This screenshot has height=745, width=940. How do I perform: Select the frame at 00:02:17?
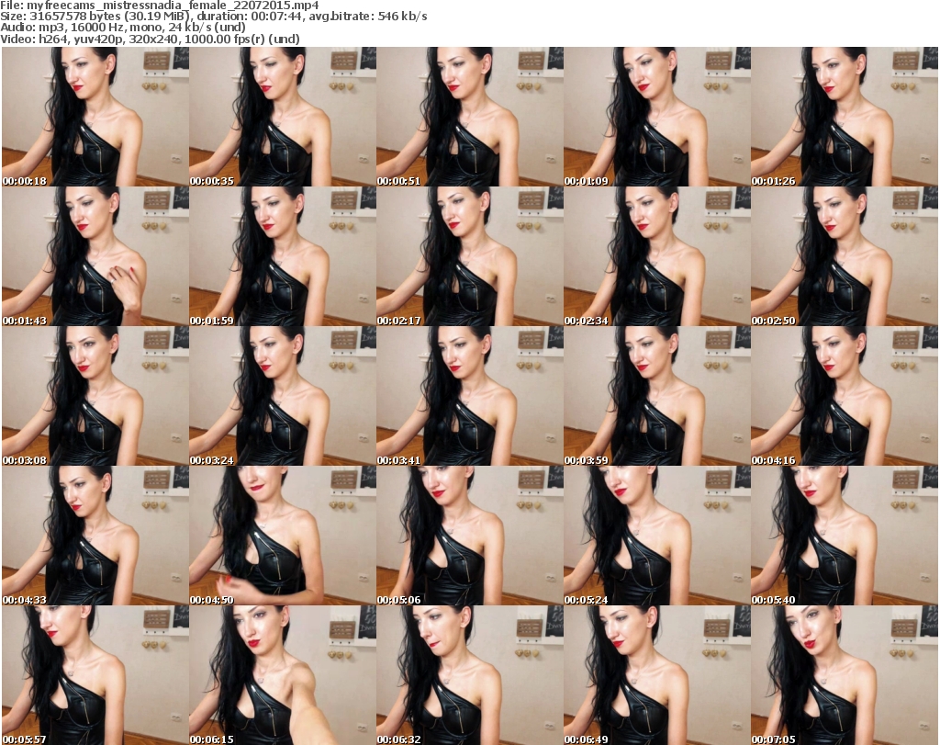coord(469,256)
